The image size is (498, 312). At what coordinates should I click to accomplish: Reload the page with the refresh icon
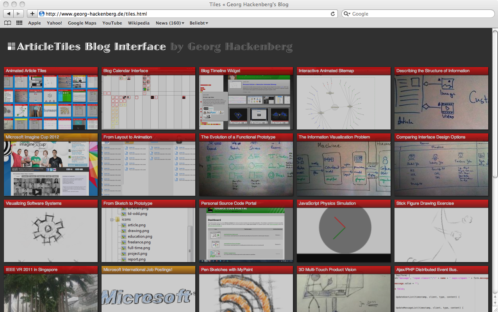(333, 14)
